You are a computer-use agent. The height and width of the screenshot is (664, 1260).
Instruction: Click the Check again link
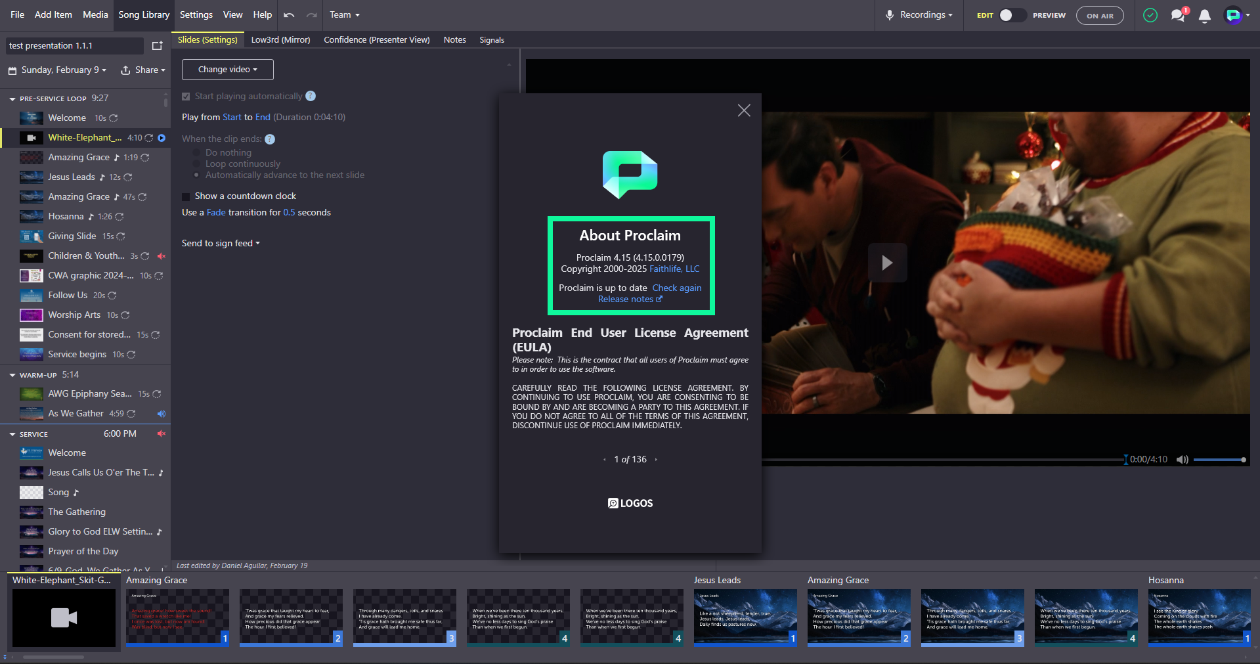coord(676,288)
